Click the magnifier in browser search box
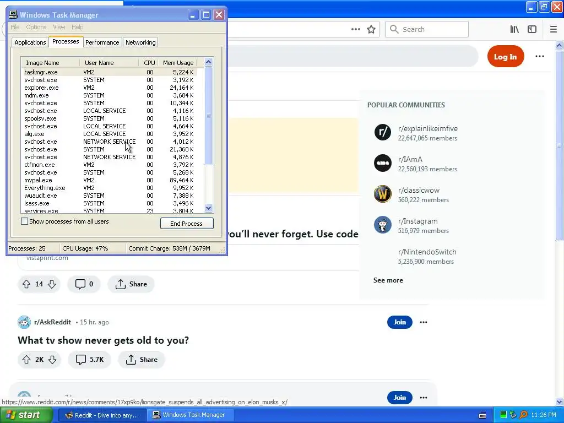 tap(394, 30)
